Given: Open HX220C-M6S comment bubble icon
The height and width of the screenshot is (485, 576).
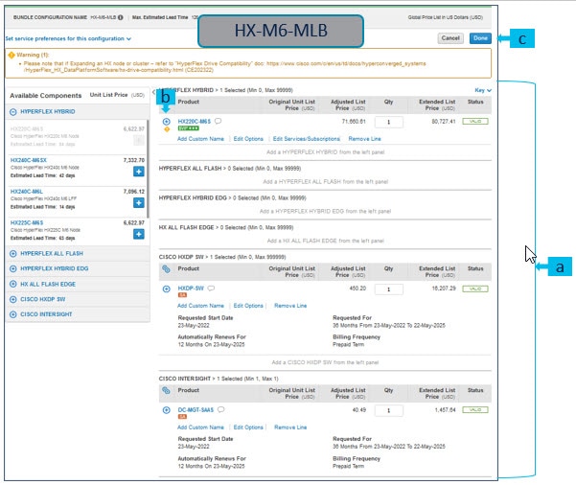Looking at the screenshot, I should tap(218, 121).
